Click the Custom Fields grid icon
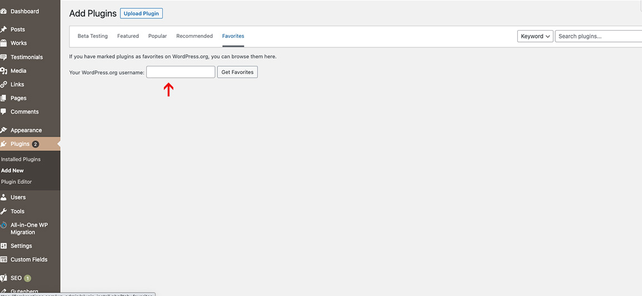Viewport: 642px width, 296px height. pyautogui.click(x=3, y=260)
